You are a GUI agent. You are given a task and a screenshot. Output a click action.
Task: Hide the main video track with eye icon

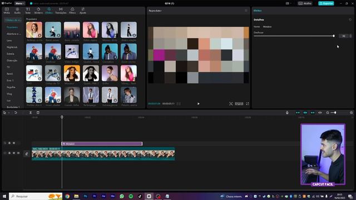click(14, 153)
